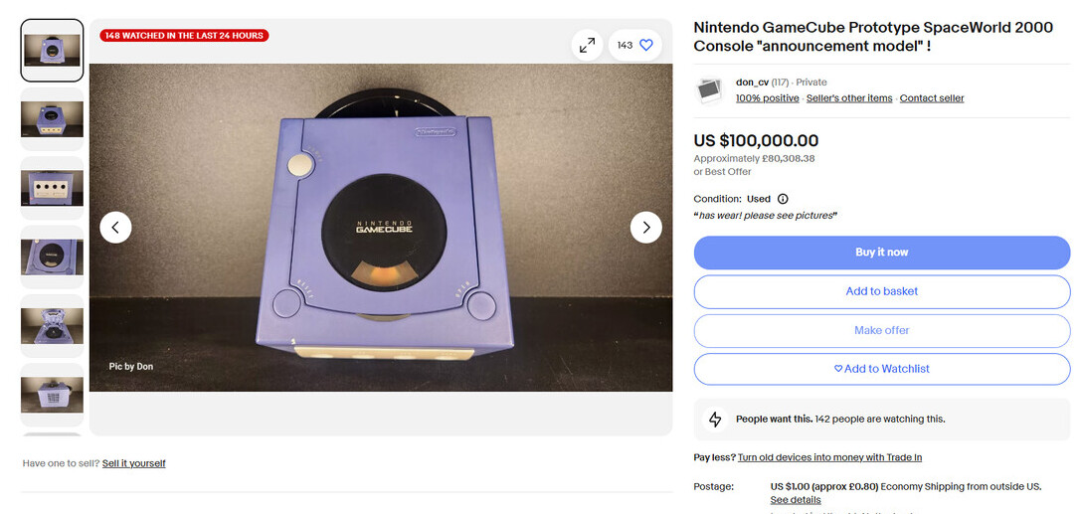Screen dimensions: 1079x514
Task: Open the fifth thumbnail with open lid
Action: click(x=53, y=325)
